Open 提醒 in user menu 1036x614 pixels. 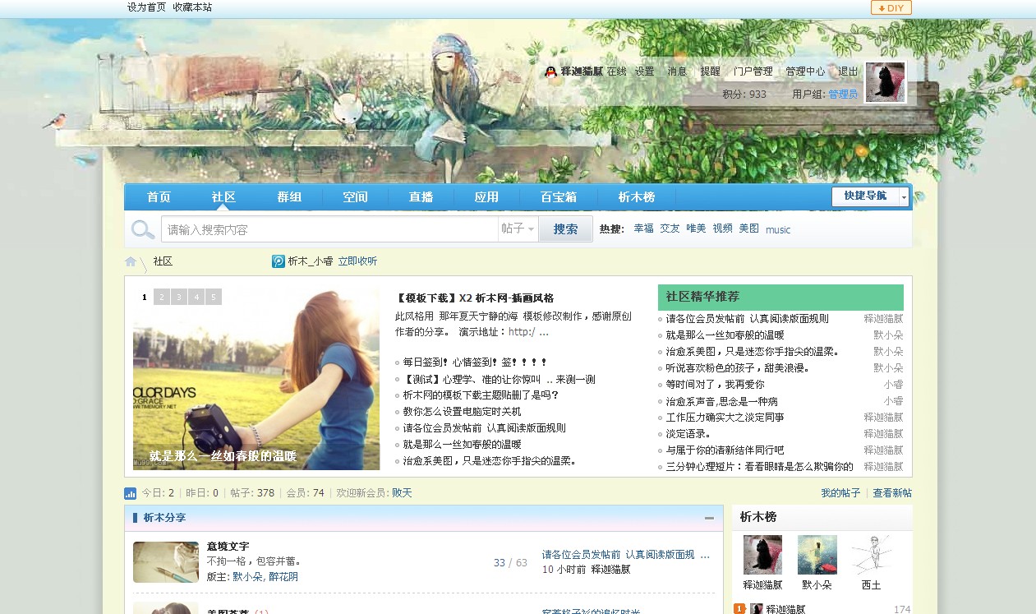pyautogui.click(x=710, y=72)
